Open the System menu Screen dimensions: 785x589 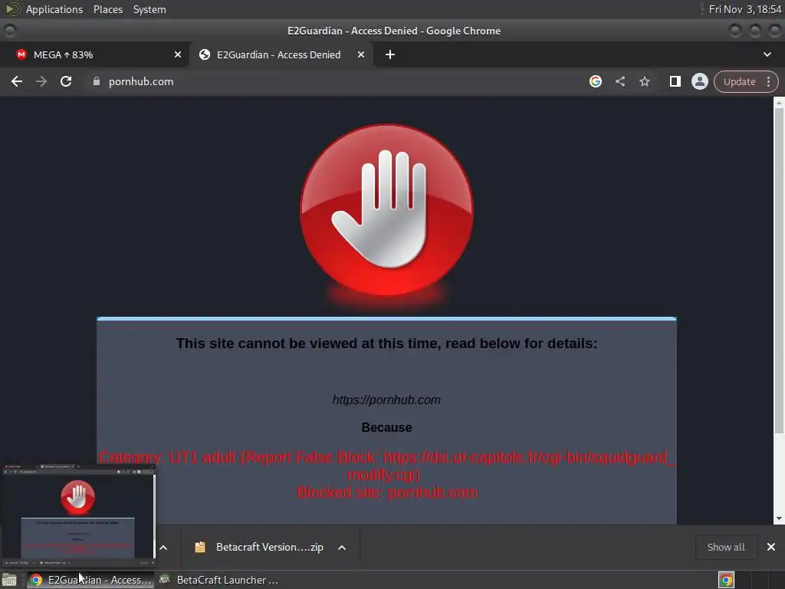149,9
